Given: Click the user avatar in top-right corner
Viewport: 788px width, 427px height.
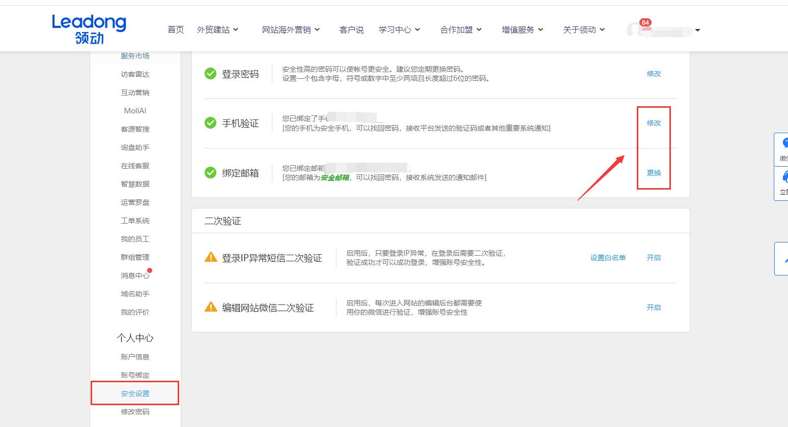Looking at the screenshot, I should point(634,29).
